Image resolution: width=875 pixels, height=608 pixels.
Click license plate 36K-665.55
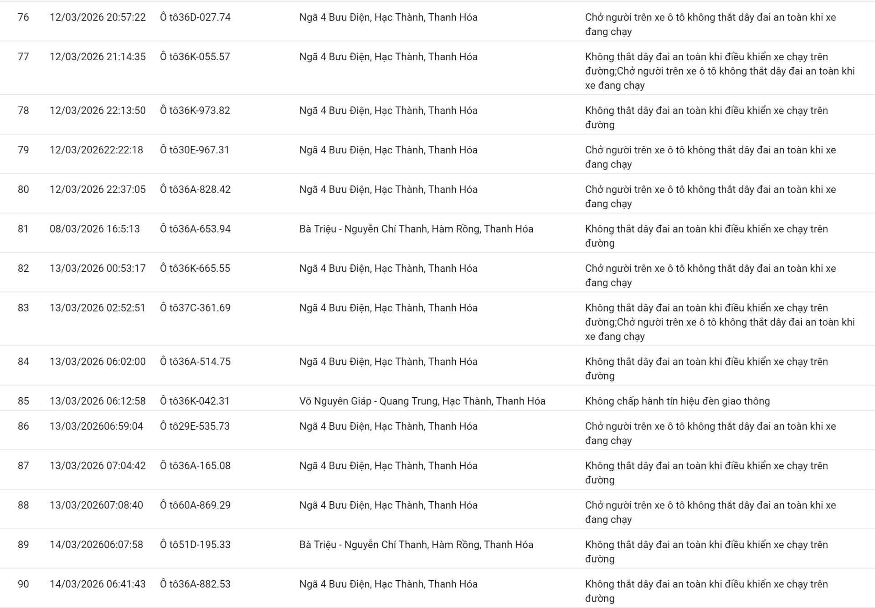195,268
